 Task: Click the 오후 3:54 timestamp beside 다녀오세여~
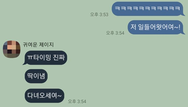pyautogui.click(x=77, y=101)
